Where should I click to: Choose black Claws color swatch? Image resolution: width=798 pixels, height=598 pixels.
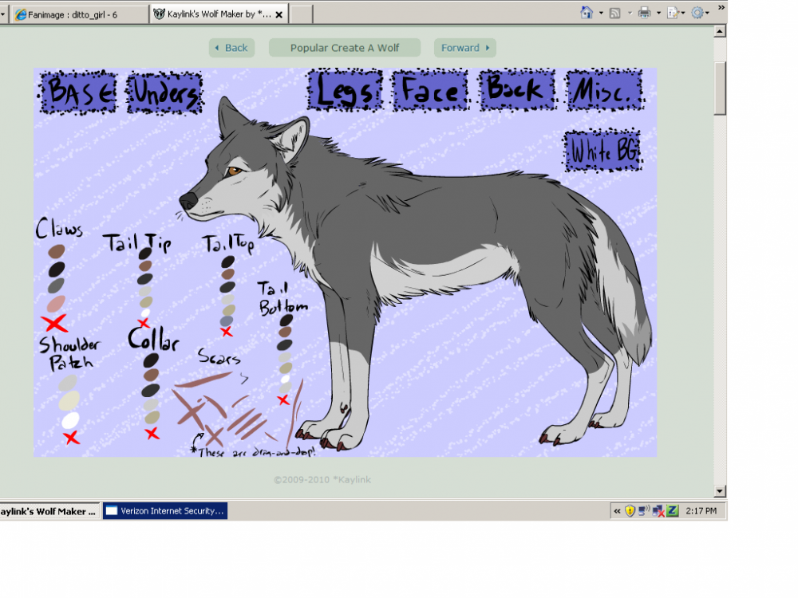(x=57, y=269)
